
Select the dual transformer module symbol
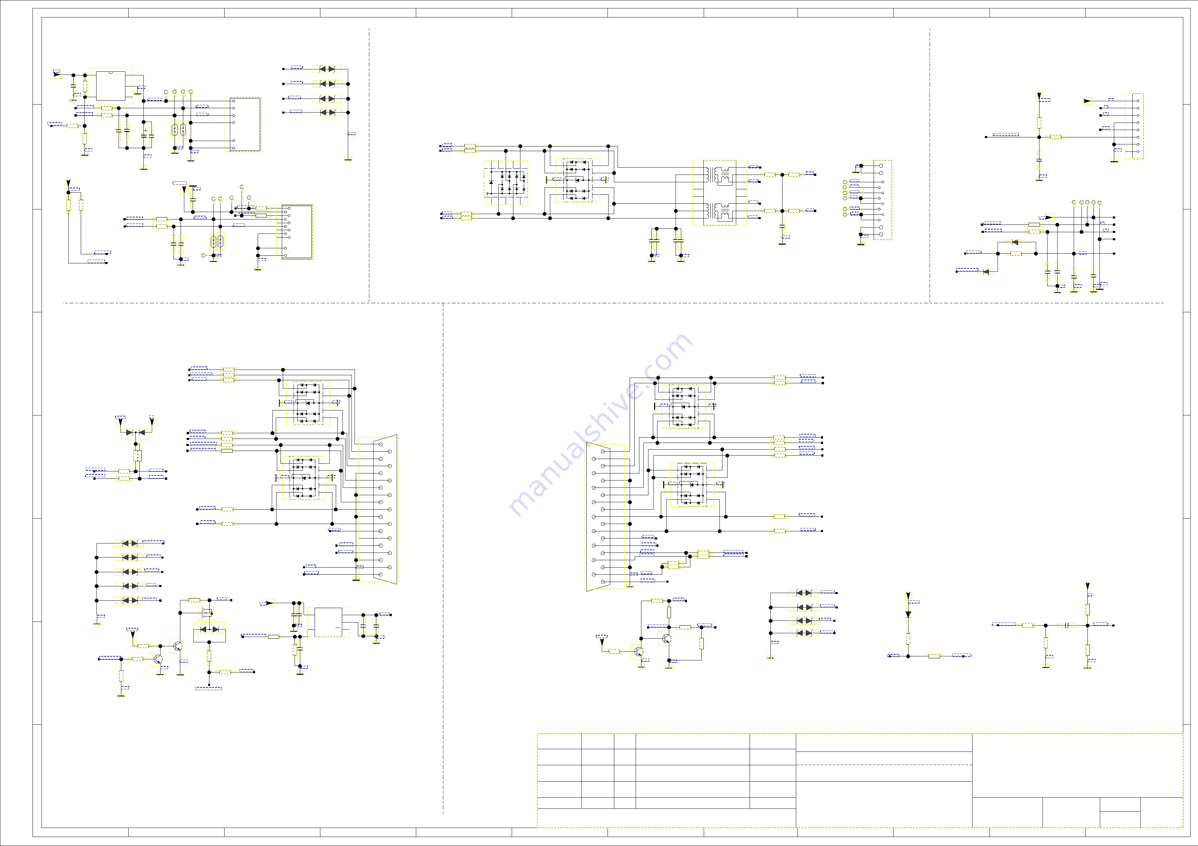pos(719,193)
